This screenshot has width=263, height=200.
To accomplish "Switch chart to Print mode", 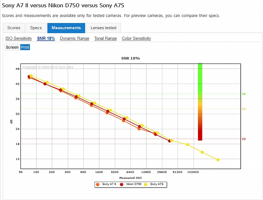I will [x=25, y=47].
